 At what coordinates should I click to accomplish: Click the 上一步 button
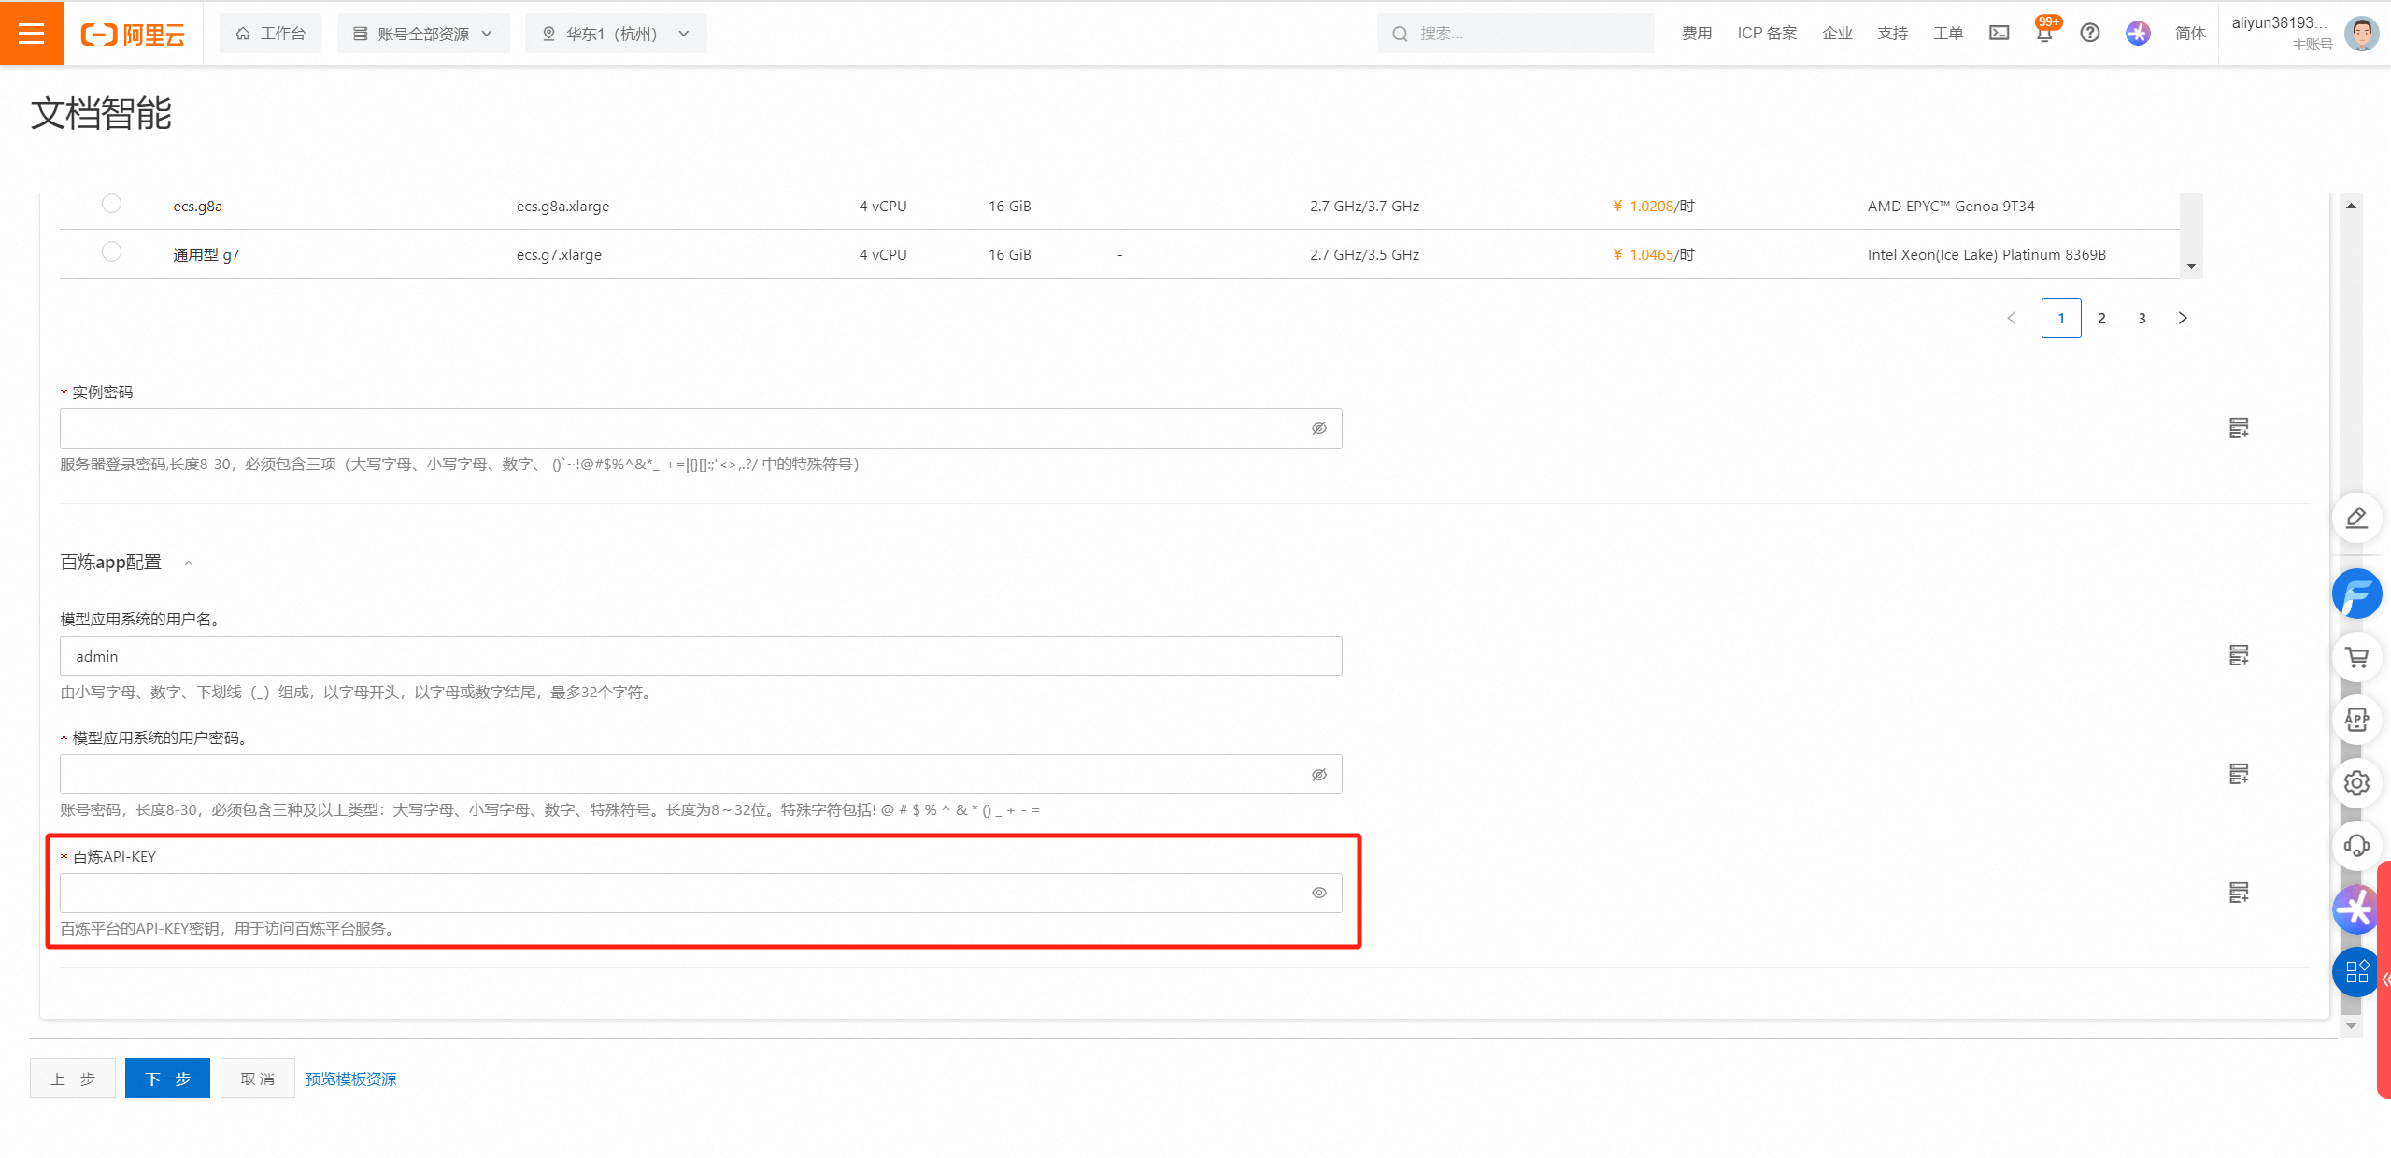pos(73,1079)
